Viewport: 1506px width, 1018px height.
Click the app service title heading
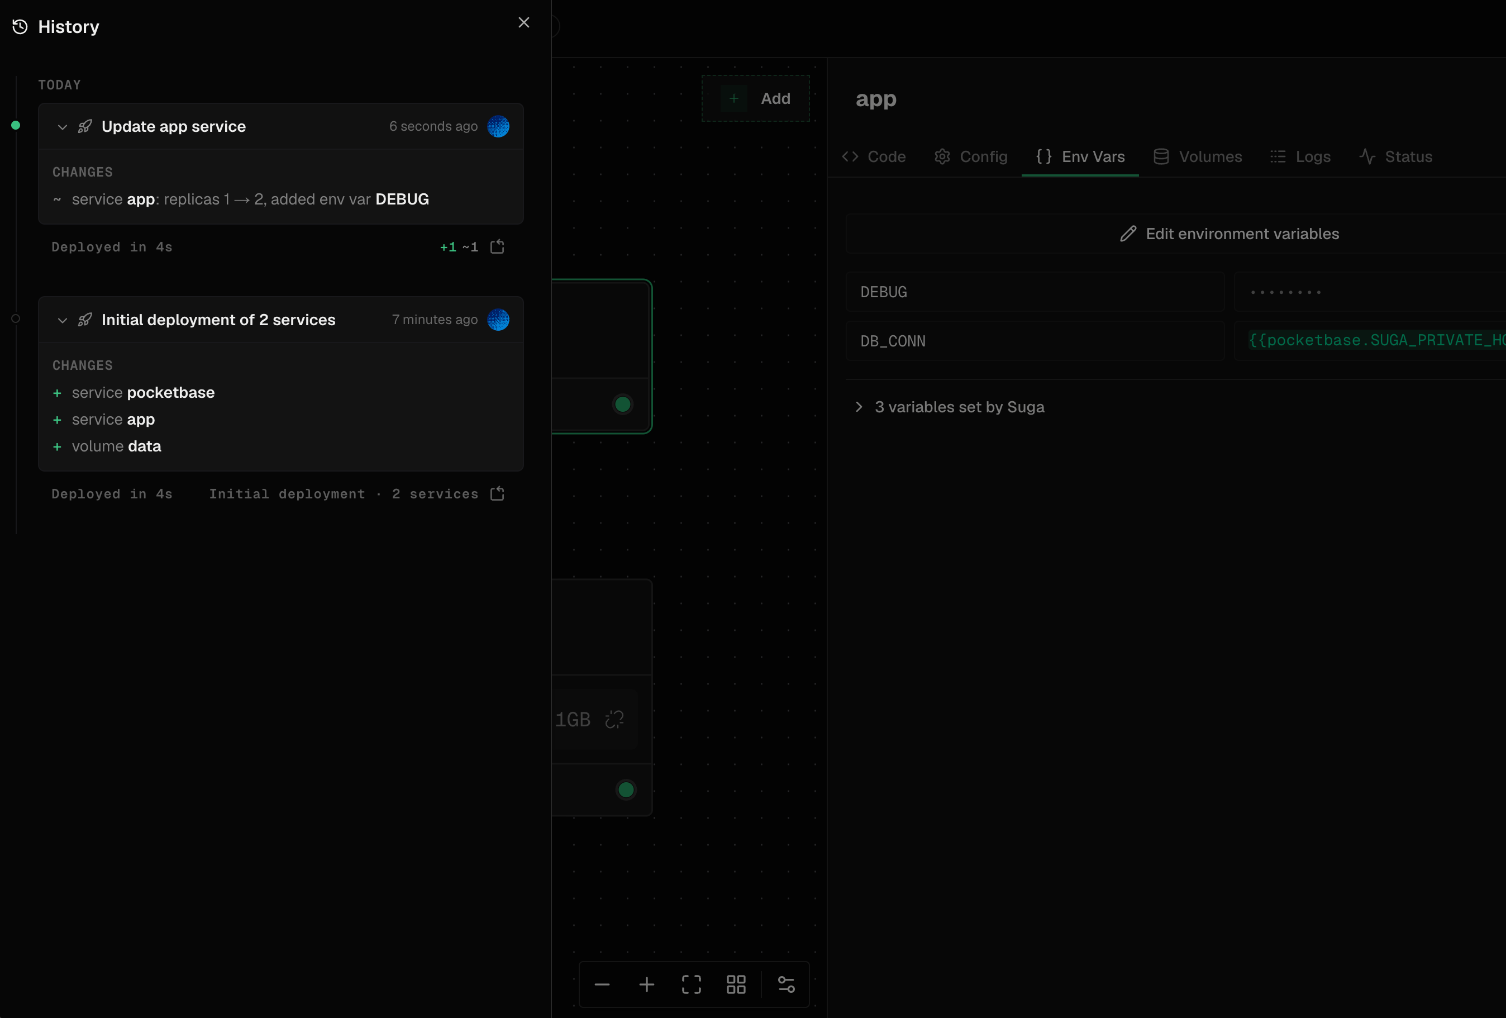point(876,99)
